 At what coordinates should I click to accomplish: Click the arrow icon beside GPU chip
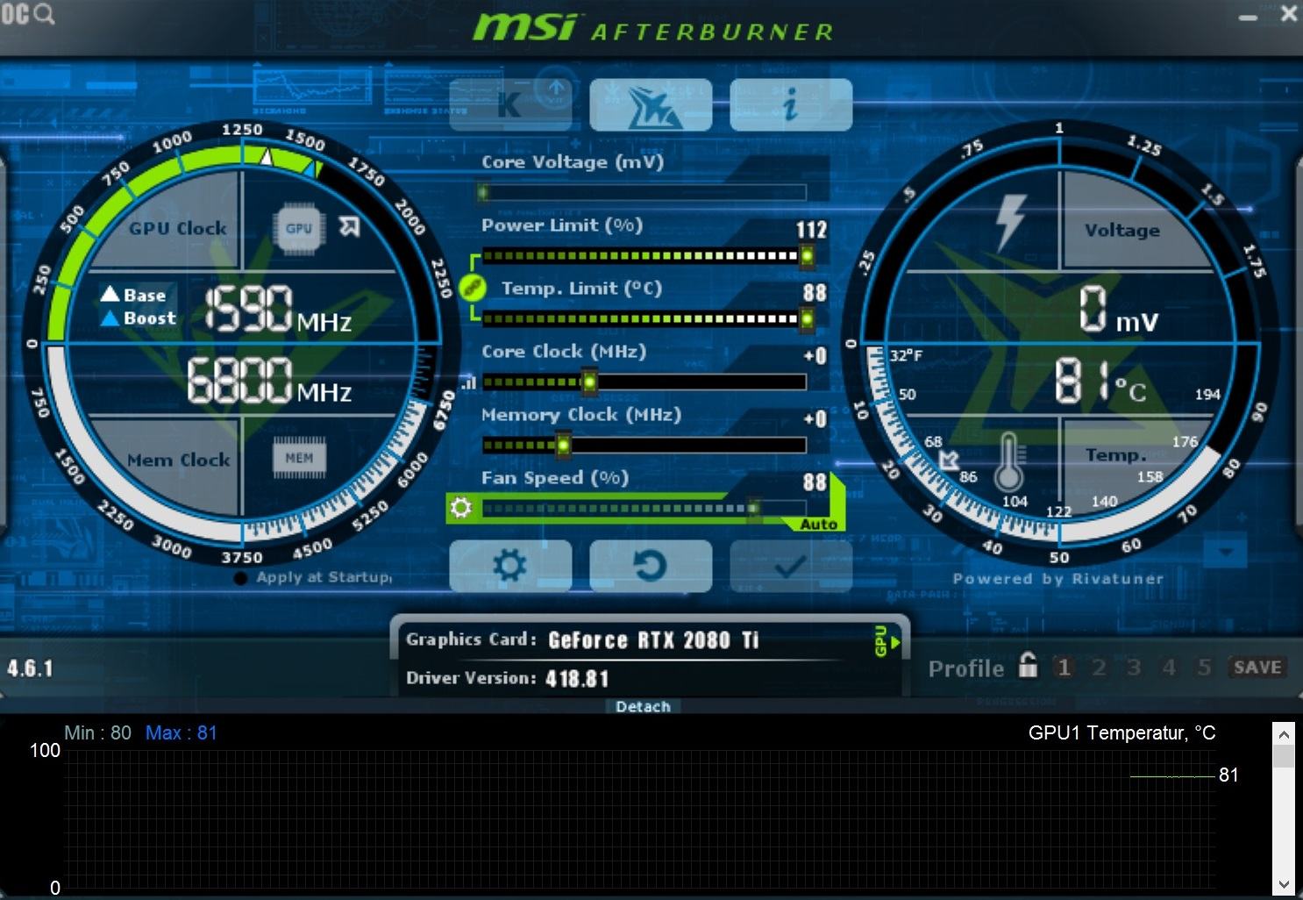(x=350, y=227)
